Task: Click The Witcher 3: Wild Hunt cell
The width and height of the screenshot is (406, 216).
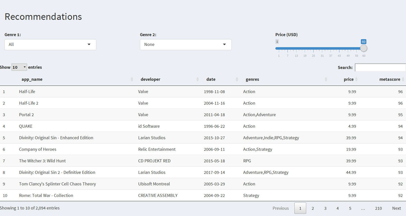Action: [42, 161]
